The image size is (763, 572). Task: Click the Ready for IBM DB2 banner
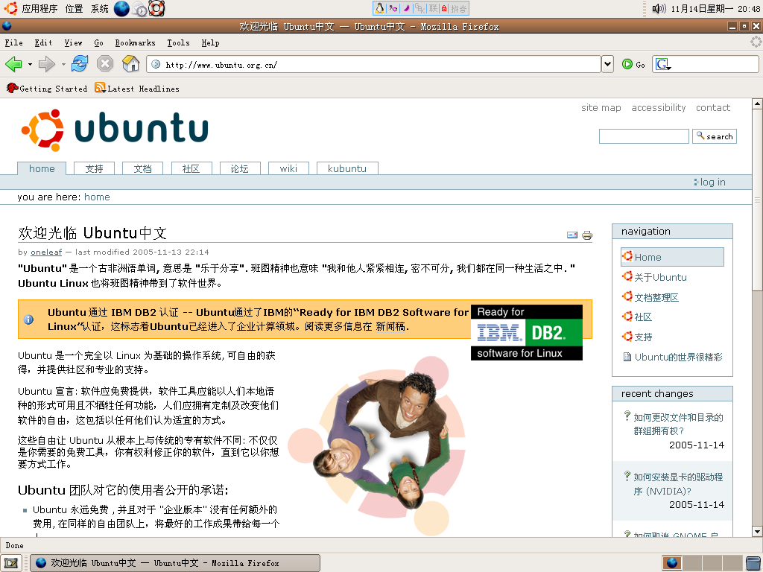(527, 332)
